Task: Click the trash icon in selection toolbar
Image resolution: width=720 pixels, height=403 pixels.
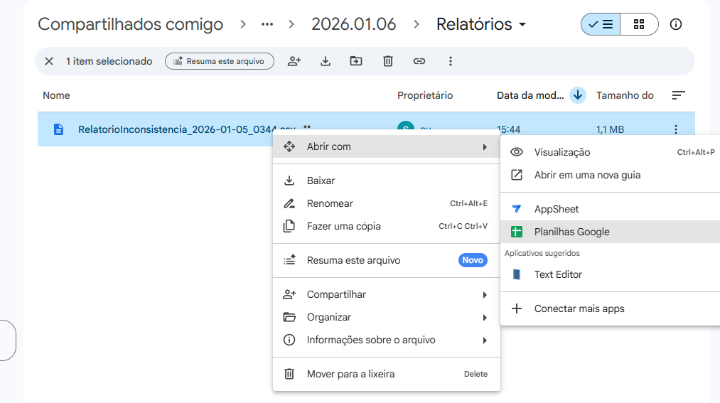Action: tap(387, 61)
